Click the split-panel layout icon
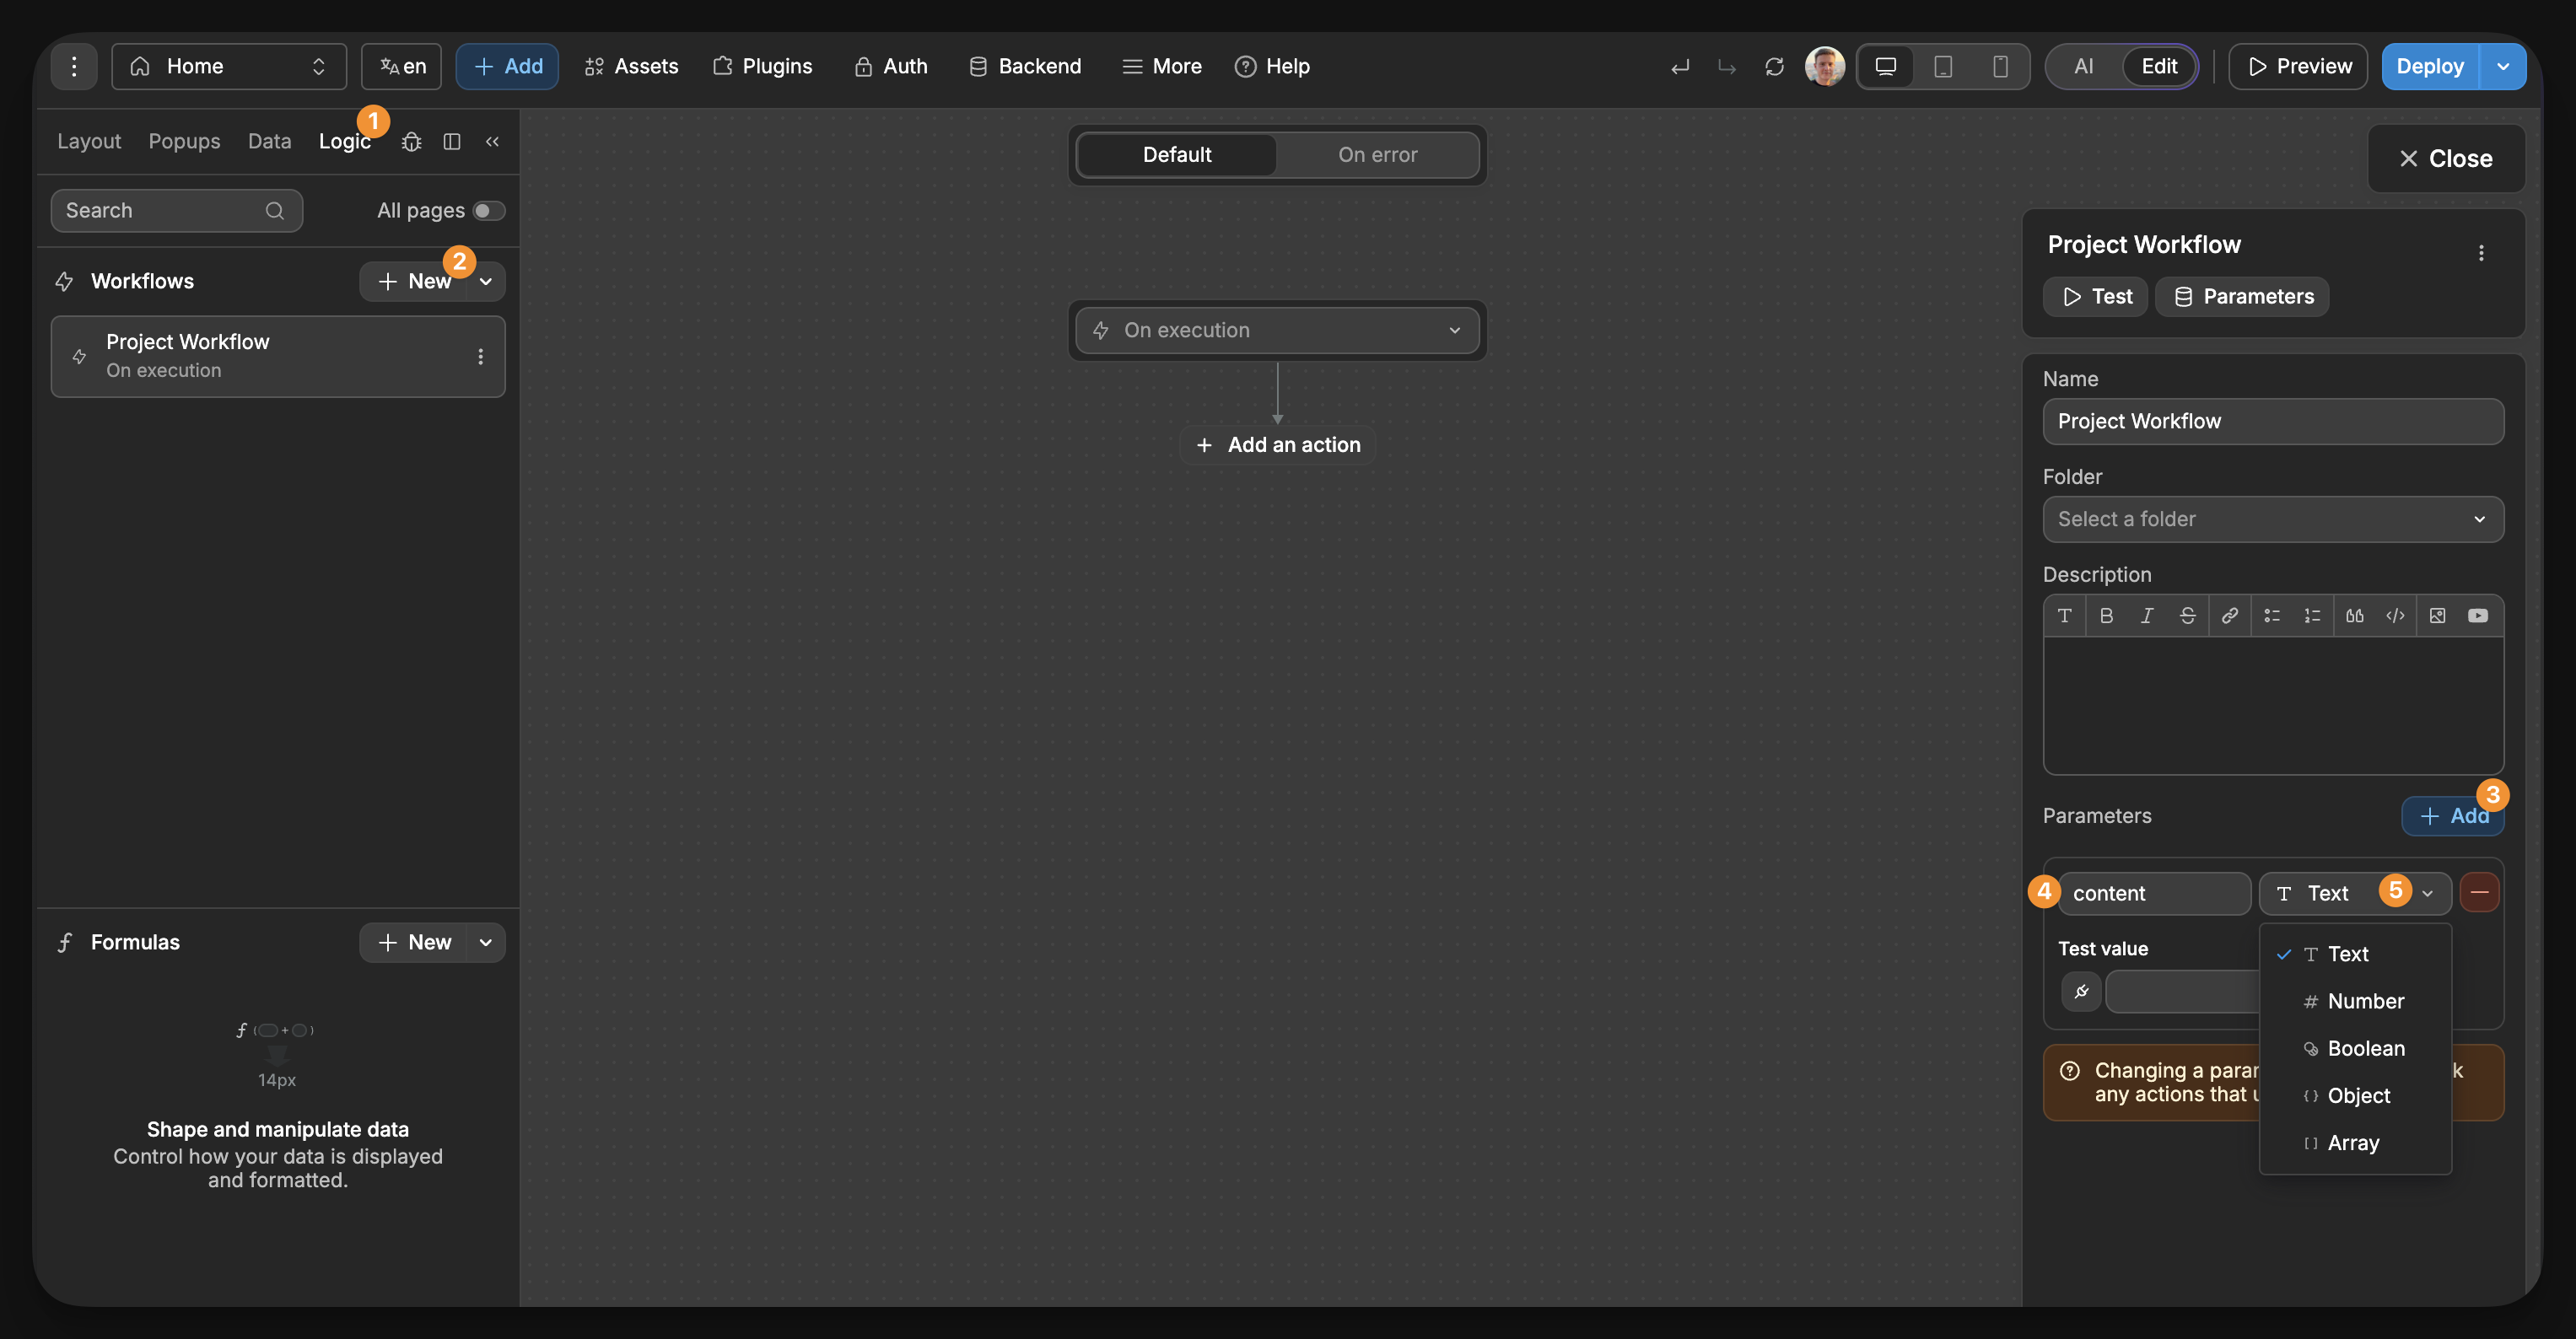The width and height of the screenshot is (2576, 1339). point(452,142)
